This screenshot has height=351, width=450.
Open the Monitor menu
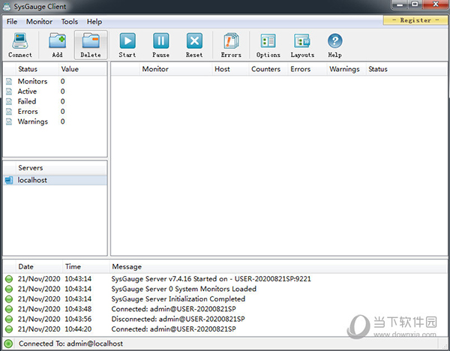pos(39,22)
